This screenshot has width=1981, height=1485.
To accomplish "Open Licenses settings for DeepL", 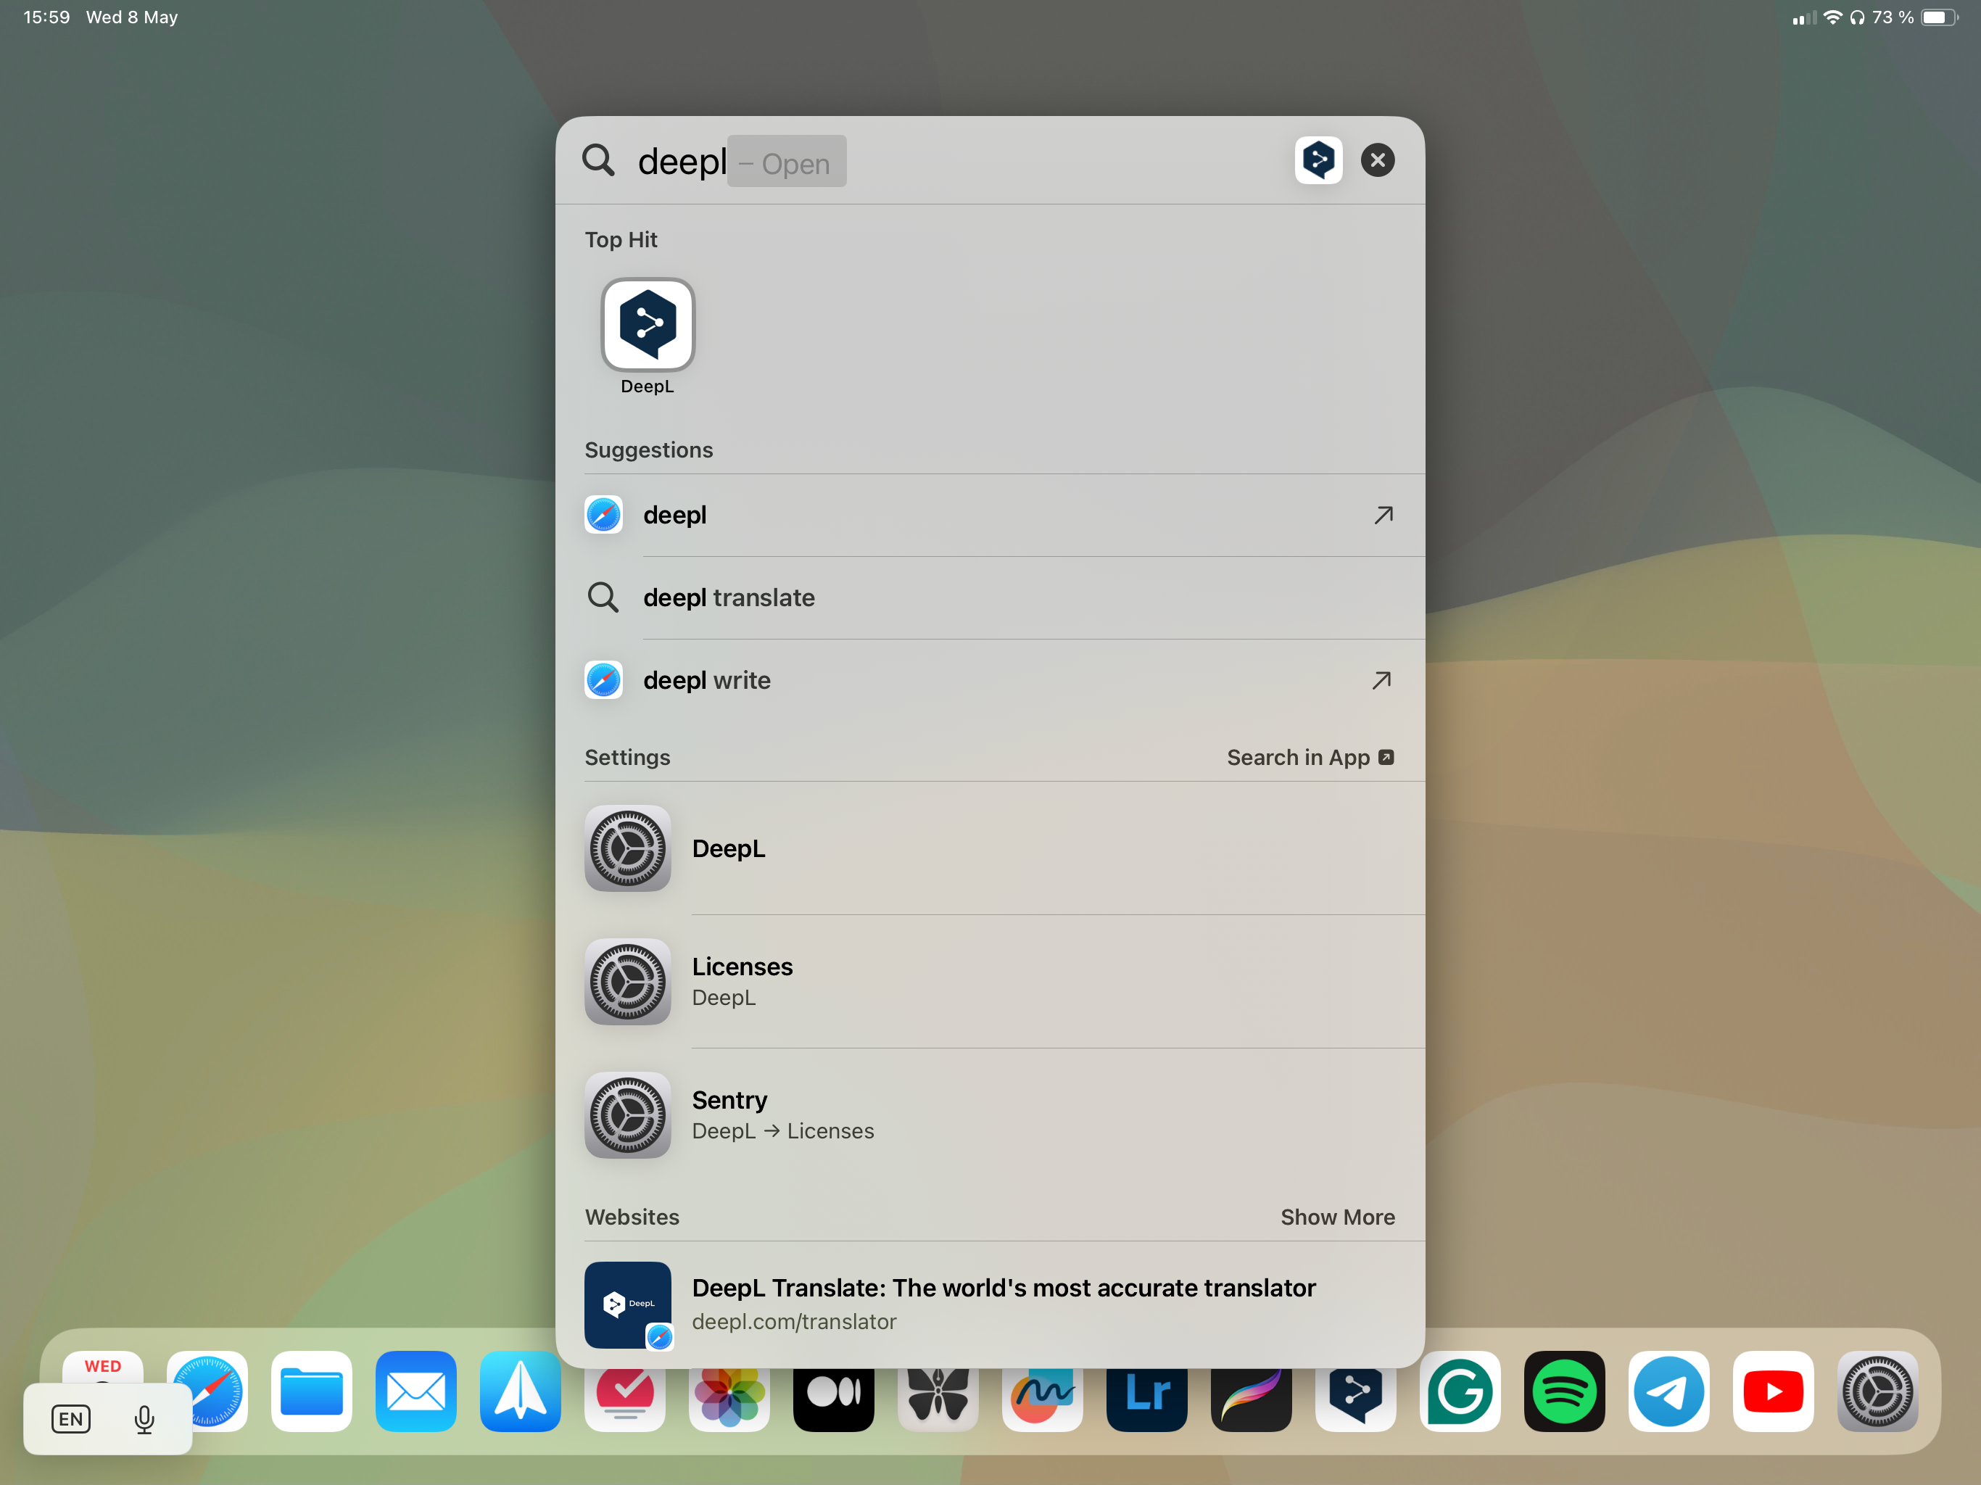I will (x=742, y=982).
